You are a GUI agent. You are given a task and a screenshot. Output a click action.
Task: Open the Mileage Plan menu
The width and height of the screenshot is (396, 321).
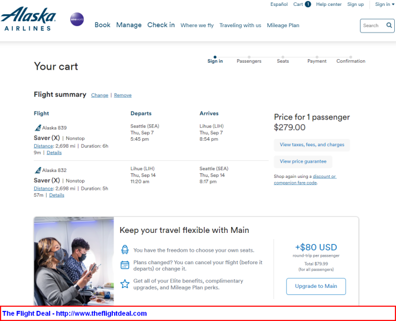click(283, 25)
